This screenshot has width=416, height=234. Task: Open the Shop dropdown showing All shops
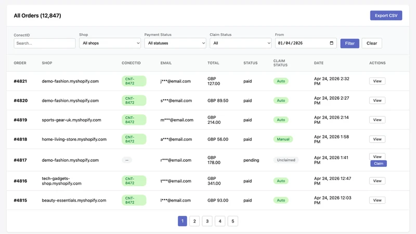tap(110, 43)
